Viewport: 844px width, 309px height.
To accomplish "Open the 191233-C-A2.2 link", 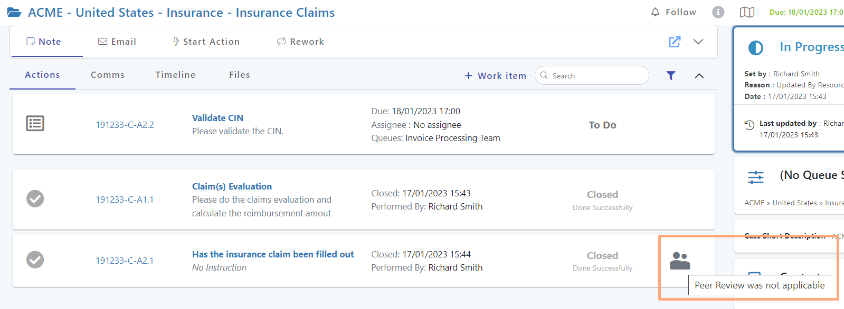I will click(125, 125).
